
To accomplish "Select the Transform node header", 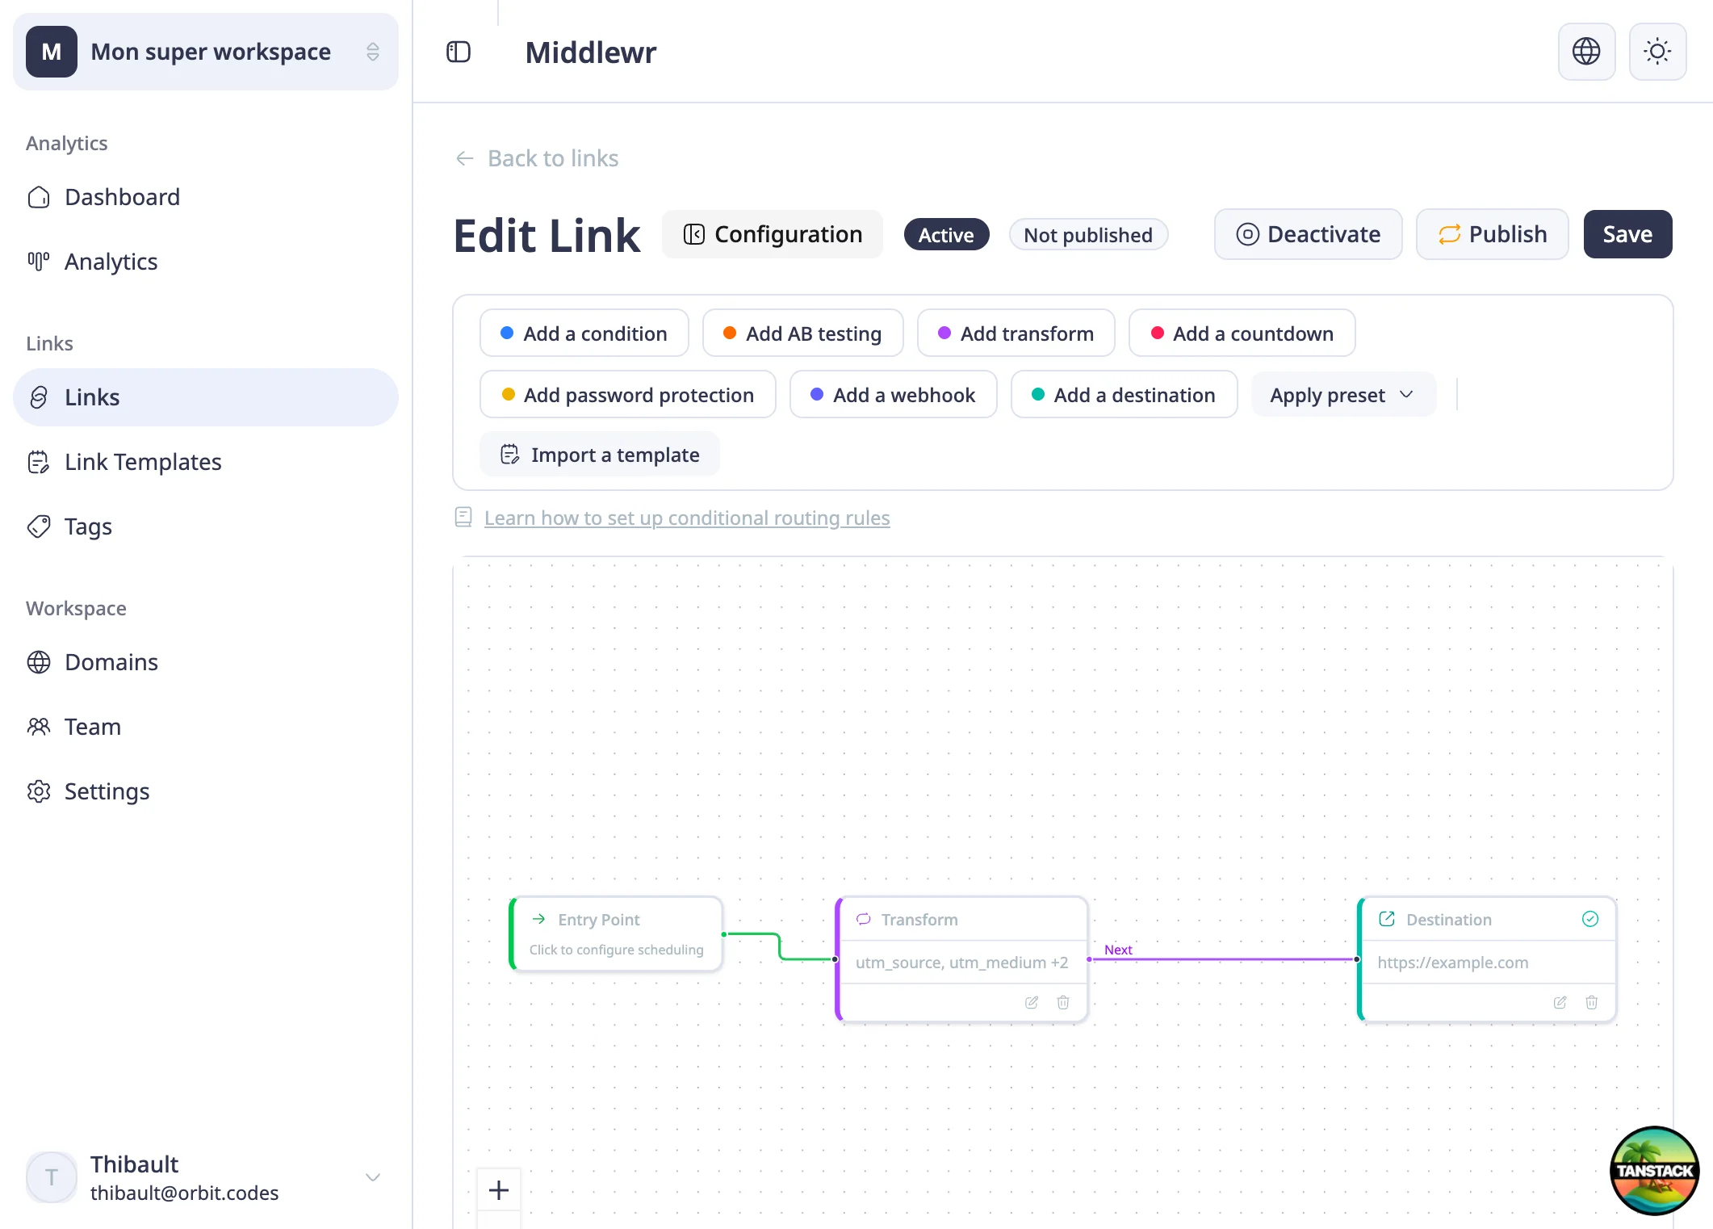I will click(x=962, y=919).
